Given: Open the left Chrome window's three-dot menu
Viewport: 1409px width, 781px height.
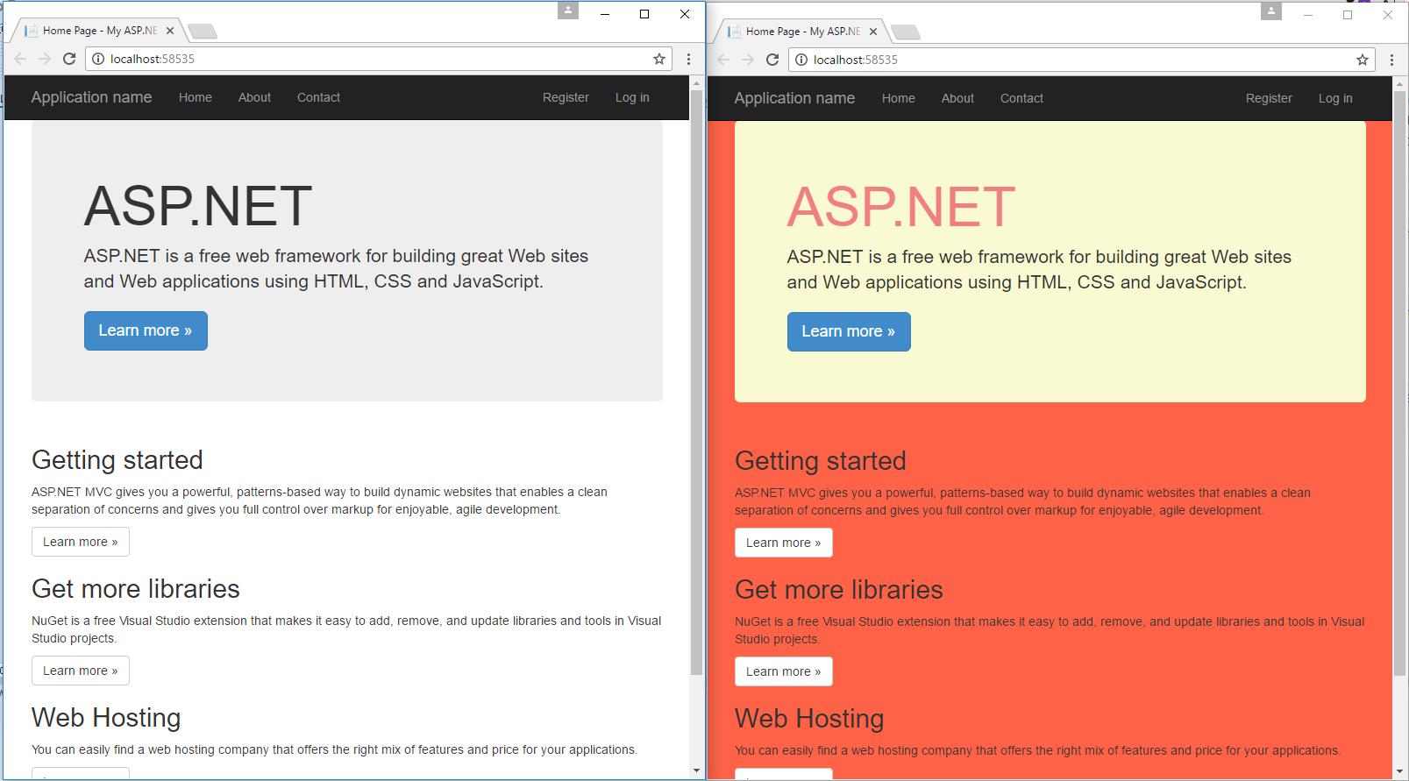Looking at the screenshot, I should click(688, 59).
